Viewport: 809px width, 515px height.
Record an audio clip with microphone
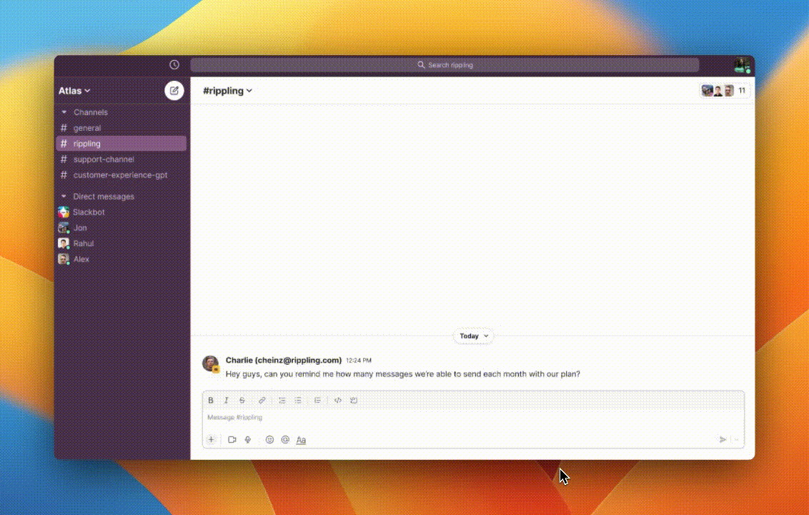point(248,440)
